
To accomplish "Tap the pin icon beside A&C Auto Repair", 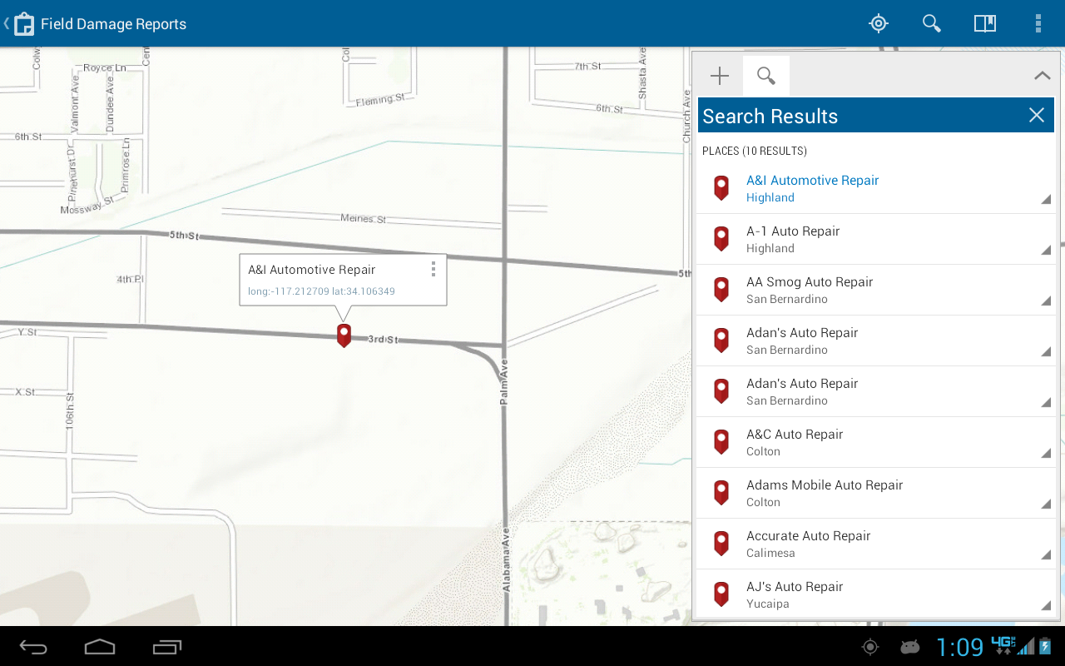I will tap(721, 442).
